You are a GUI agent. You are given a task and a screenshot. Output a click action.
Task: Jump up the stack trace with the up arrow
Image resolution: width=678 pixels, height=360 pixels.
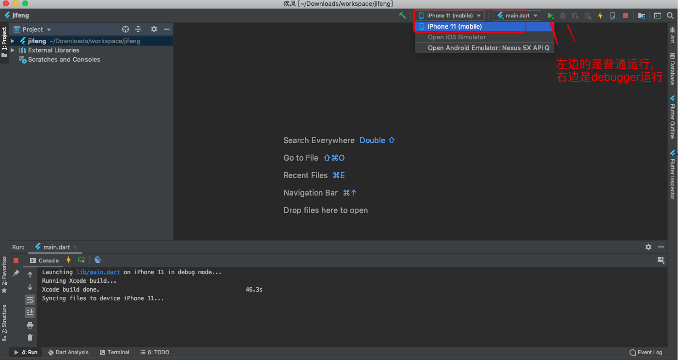[30, 275]
